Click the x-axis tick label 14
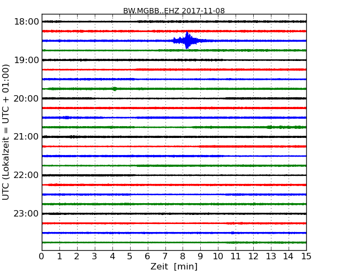This screenshot has width=348, height=278. 289,257
